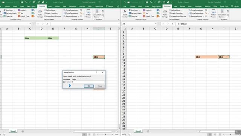Open Name Manager in the right window
241x136 pixels.
click(165, 14)
